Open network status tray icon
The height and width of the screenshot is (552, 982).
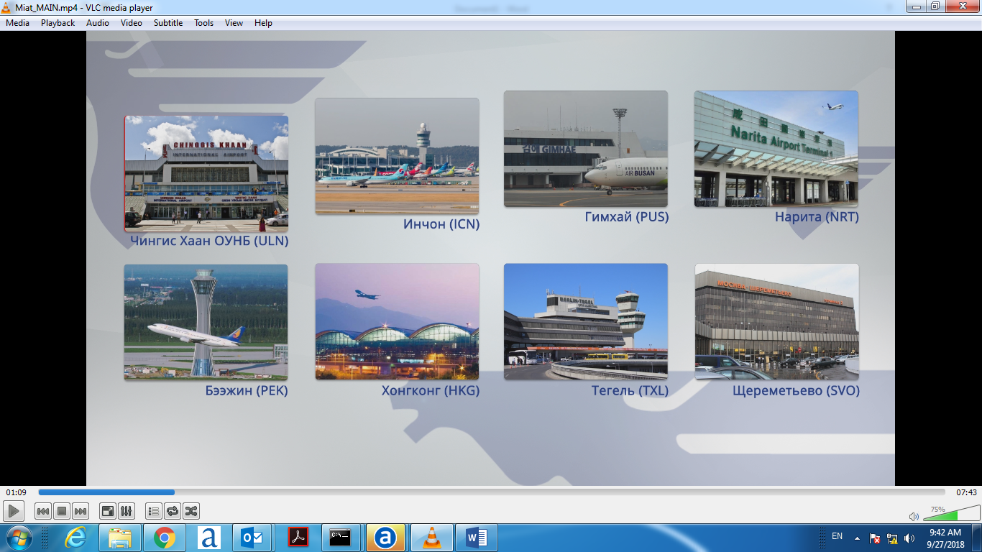coord(892,538)
